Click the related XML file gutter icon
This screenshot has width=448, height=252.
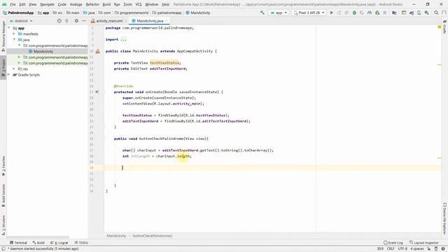(98, 51)
